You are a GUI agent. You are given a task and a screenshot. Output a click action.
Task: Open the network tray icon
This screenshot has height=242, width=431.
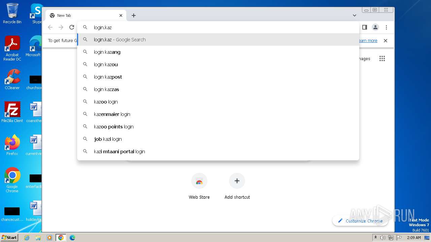click(391, 238)
